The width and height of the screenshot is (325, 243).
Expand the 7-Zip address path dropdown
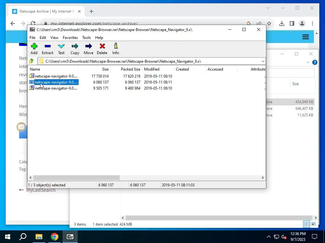pyautogui.click(x=263, y=61)
